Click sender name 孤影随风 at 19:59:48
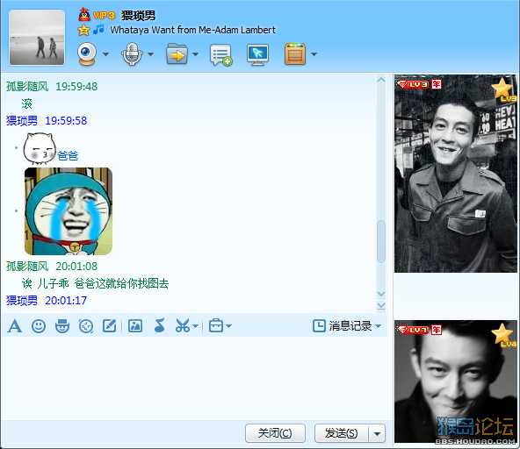 point(27,87)
